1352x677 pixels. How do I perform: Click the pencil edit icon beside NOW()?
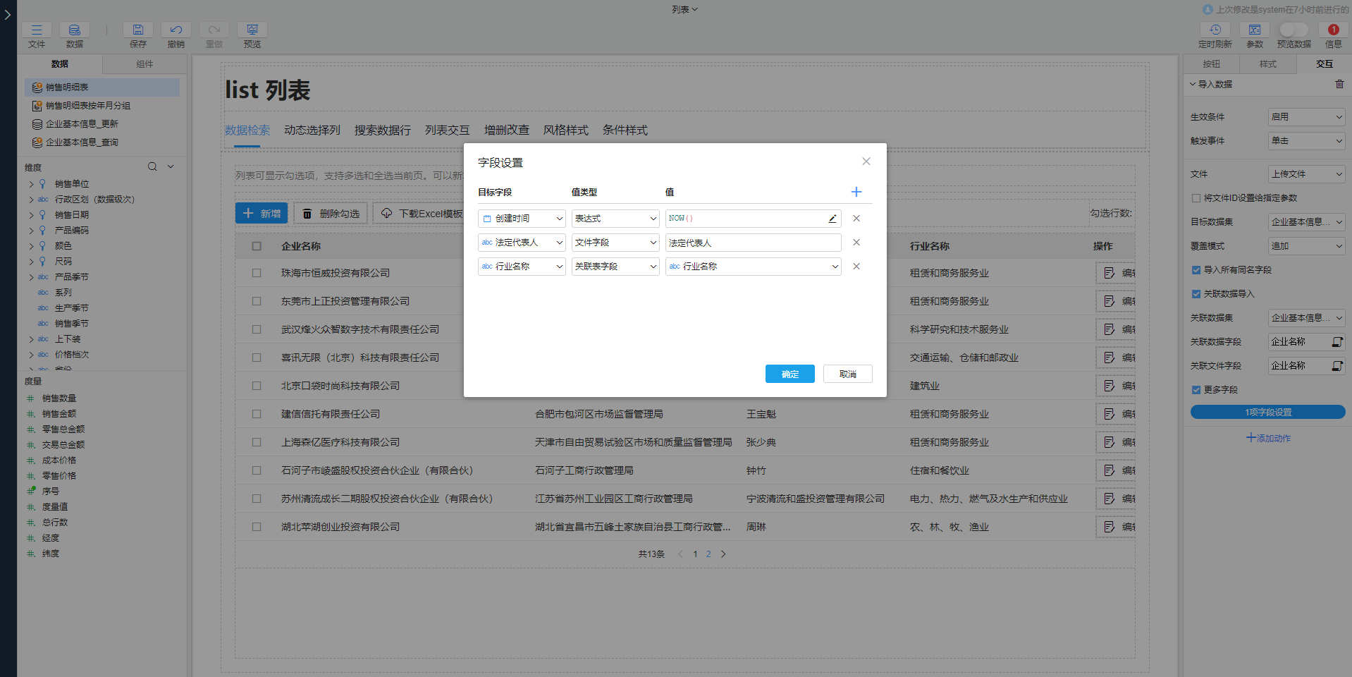coord(832,219)
